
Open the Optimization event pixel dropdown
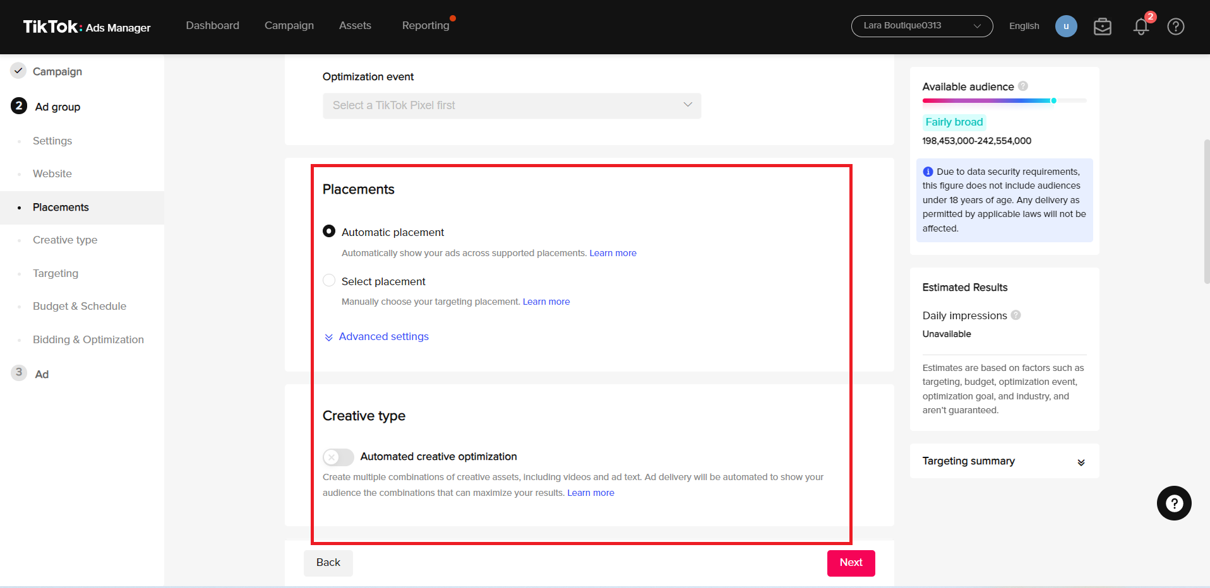click(x=512, y=105)
